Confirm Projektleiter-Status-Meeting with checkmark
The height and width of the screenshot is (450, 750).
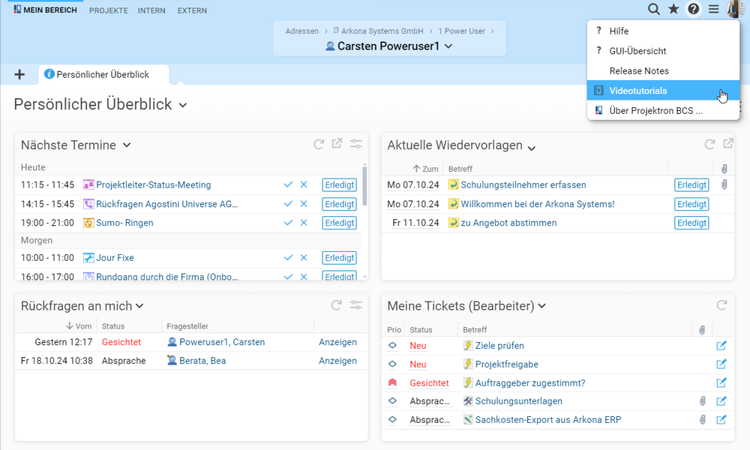click(x=288, y=184)
